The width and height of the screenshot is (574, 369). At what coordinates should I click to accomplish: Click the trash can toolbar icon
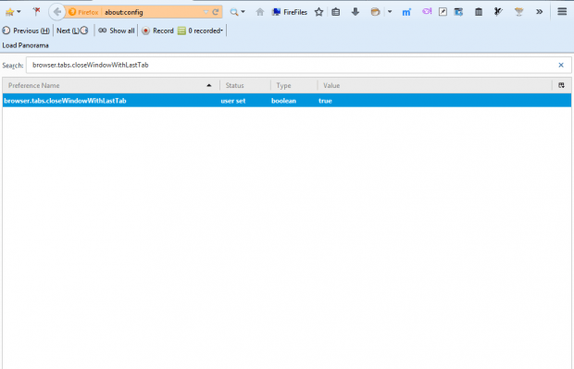point(479,12)
